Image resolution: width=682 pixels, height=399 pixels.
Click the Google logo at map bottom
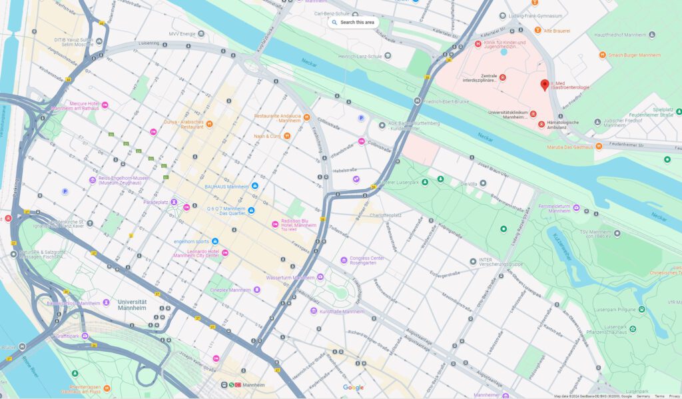pos(353,387)
